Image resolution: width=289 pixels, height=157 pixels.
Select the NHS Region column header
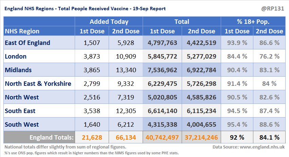point(22,31)
